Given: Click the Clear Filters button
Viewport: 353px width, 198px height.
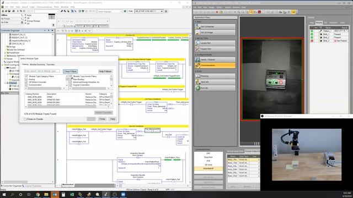Looking at the screenshot, I should pos(70,71).
